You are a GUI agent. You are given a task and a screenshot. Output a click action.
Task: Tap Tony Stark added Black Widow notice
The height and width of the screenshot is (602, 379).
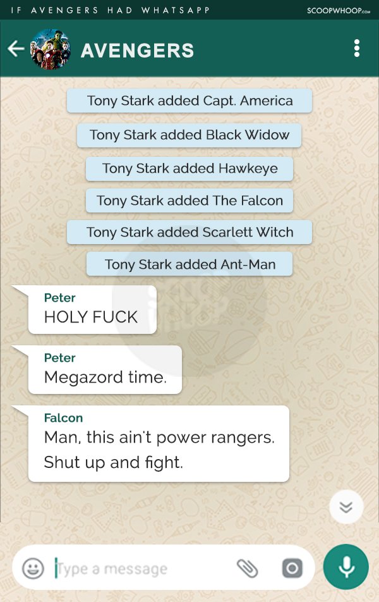point(189,135)
